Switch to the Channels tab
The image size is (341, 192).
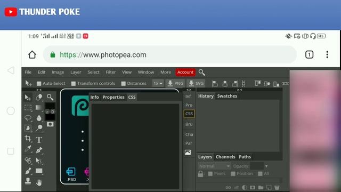pos(225,157)
